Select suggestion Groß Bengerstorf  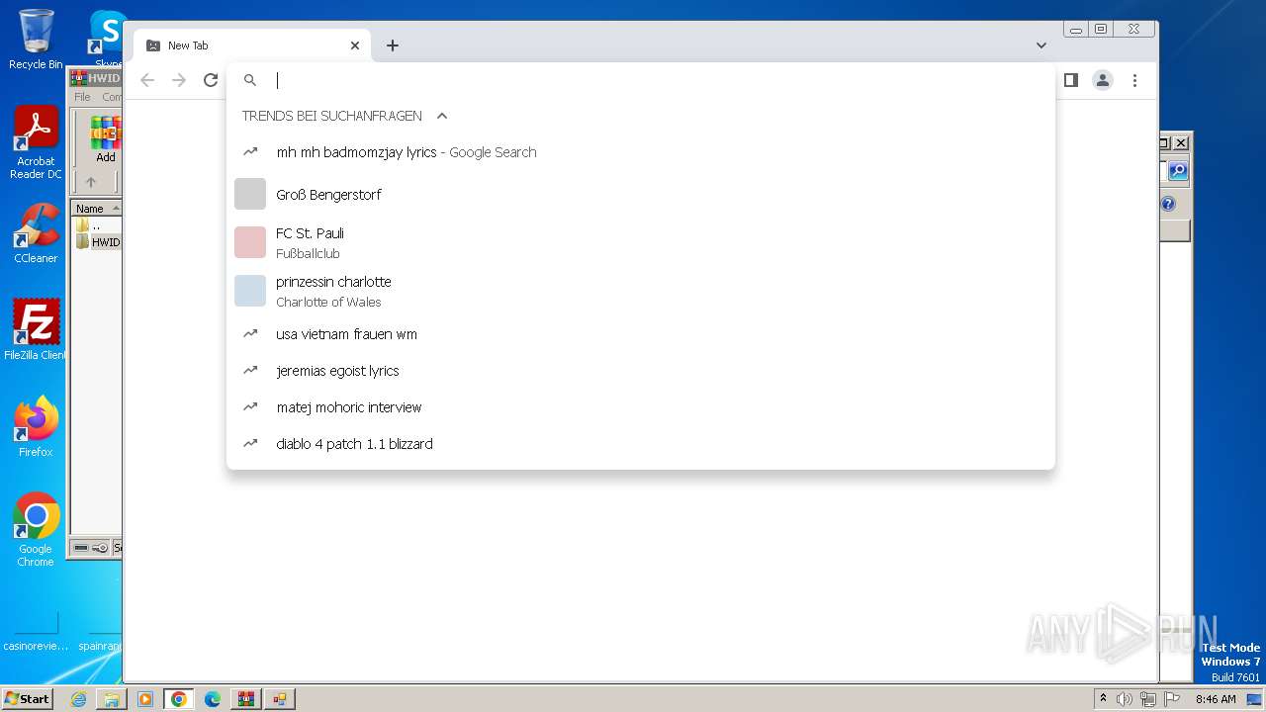[641, 195]
